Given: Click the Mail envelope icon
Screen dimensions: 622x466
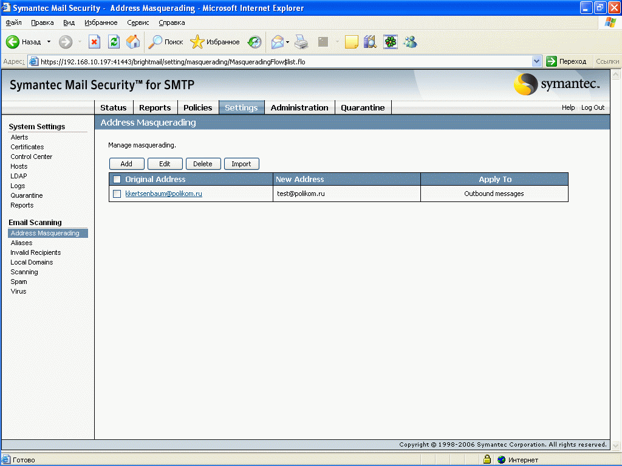Looking at the screenshot, I should click(278, 42).
